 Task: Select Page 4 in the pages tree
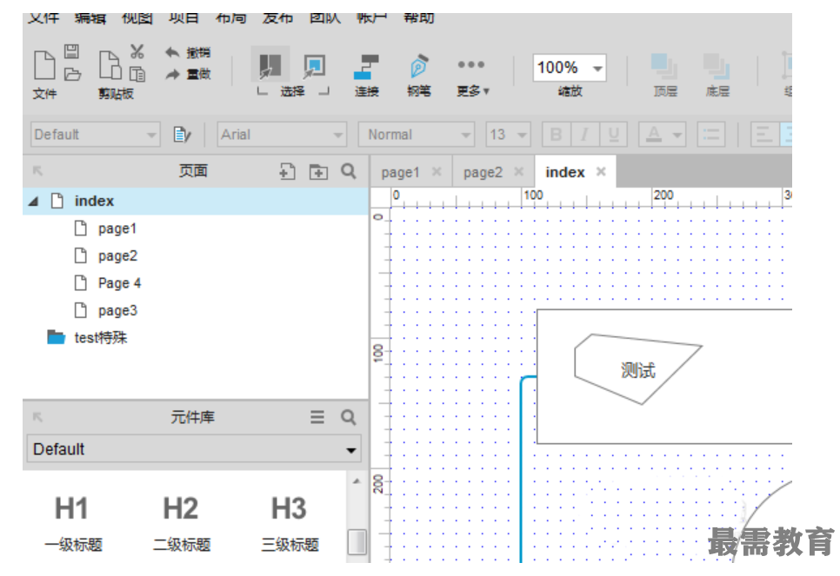tap(119, 282)
